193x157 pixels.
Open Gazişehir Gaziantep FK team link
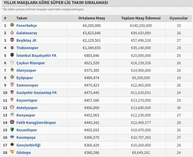pyautogui.click(x=36, y=92)
